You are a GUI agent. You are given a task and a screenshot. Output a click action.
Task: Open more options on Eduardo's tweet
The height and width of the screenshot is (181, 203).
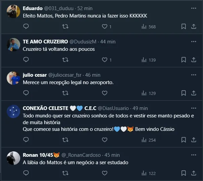194,8
